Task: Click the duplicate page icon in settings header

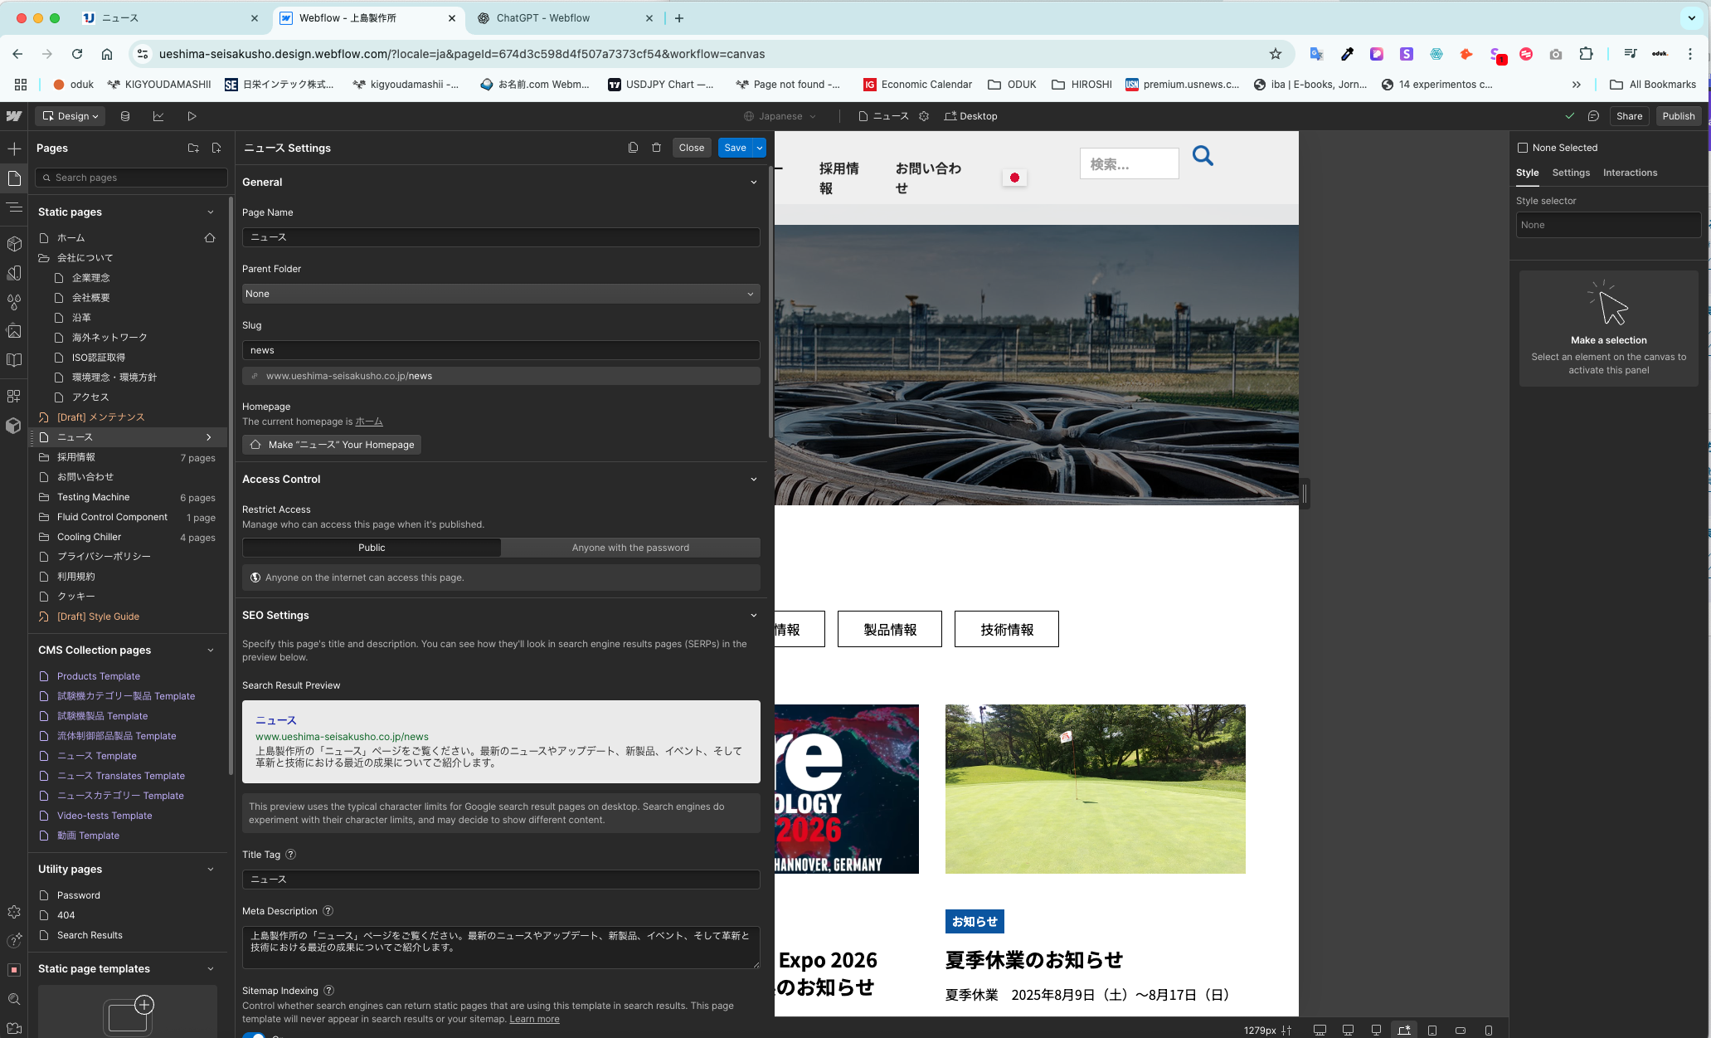Action: [x=633, y=148]
